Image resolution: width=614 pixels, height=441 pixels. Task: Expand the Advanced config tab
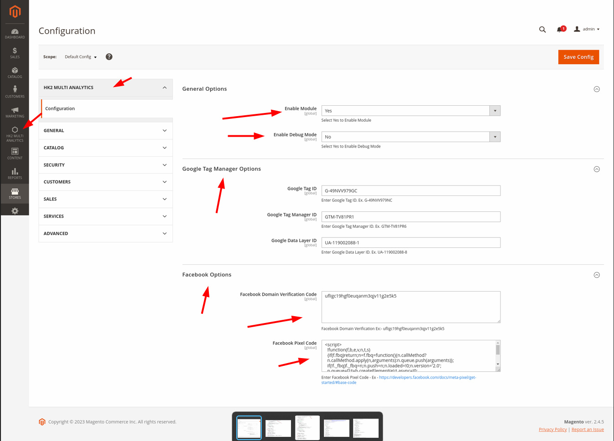105,234
